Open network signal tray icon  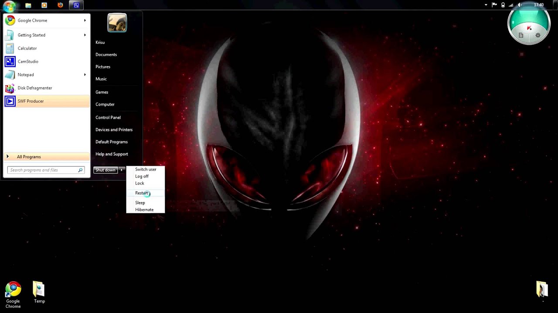[x=511, y=5]
